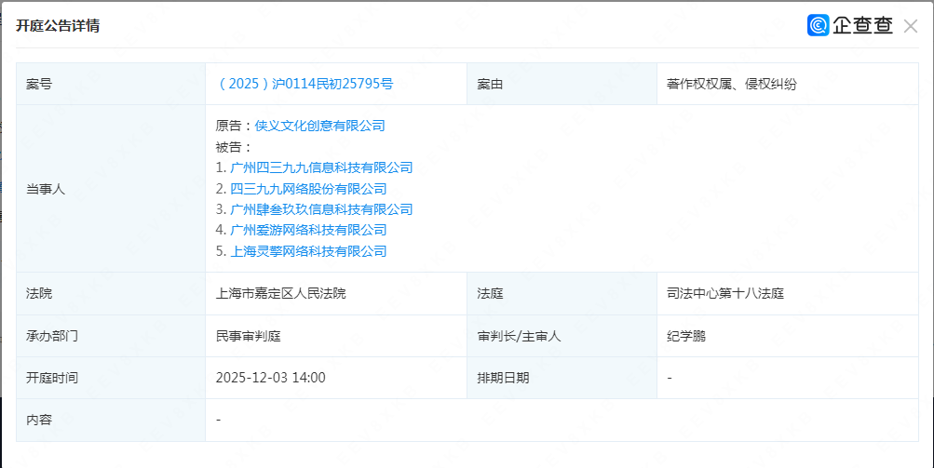The image size is (934, 468).
Task: Click the 当事人 row label
Action: point(46,188)
